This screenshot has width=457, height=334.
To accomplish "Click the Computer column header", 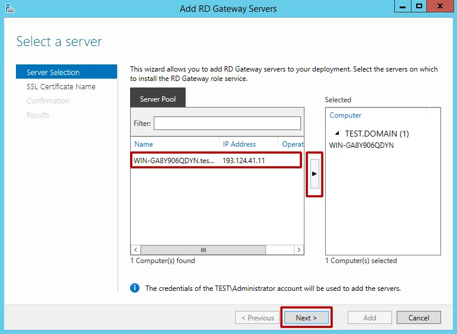I will point(345,115).
